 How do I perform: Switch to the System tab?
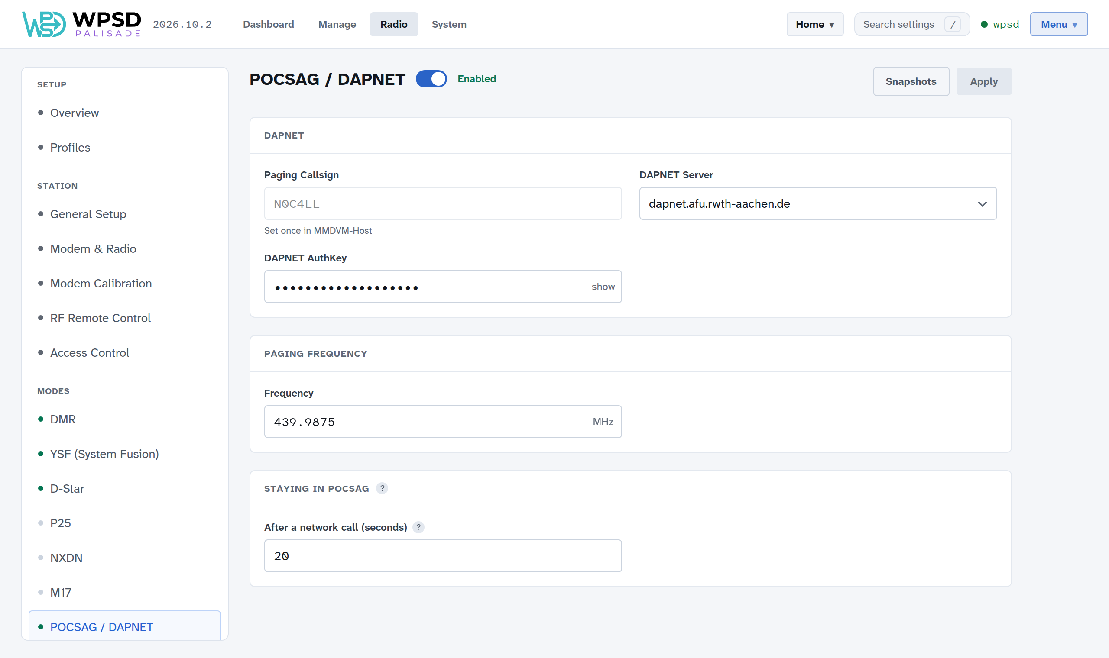[x=449, y=24]
